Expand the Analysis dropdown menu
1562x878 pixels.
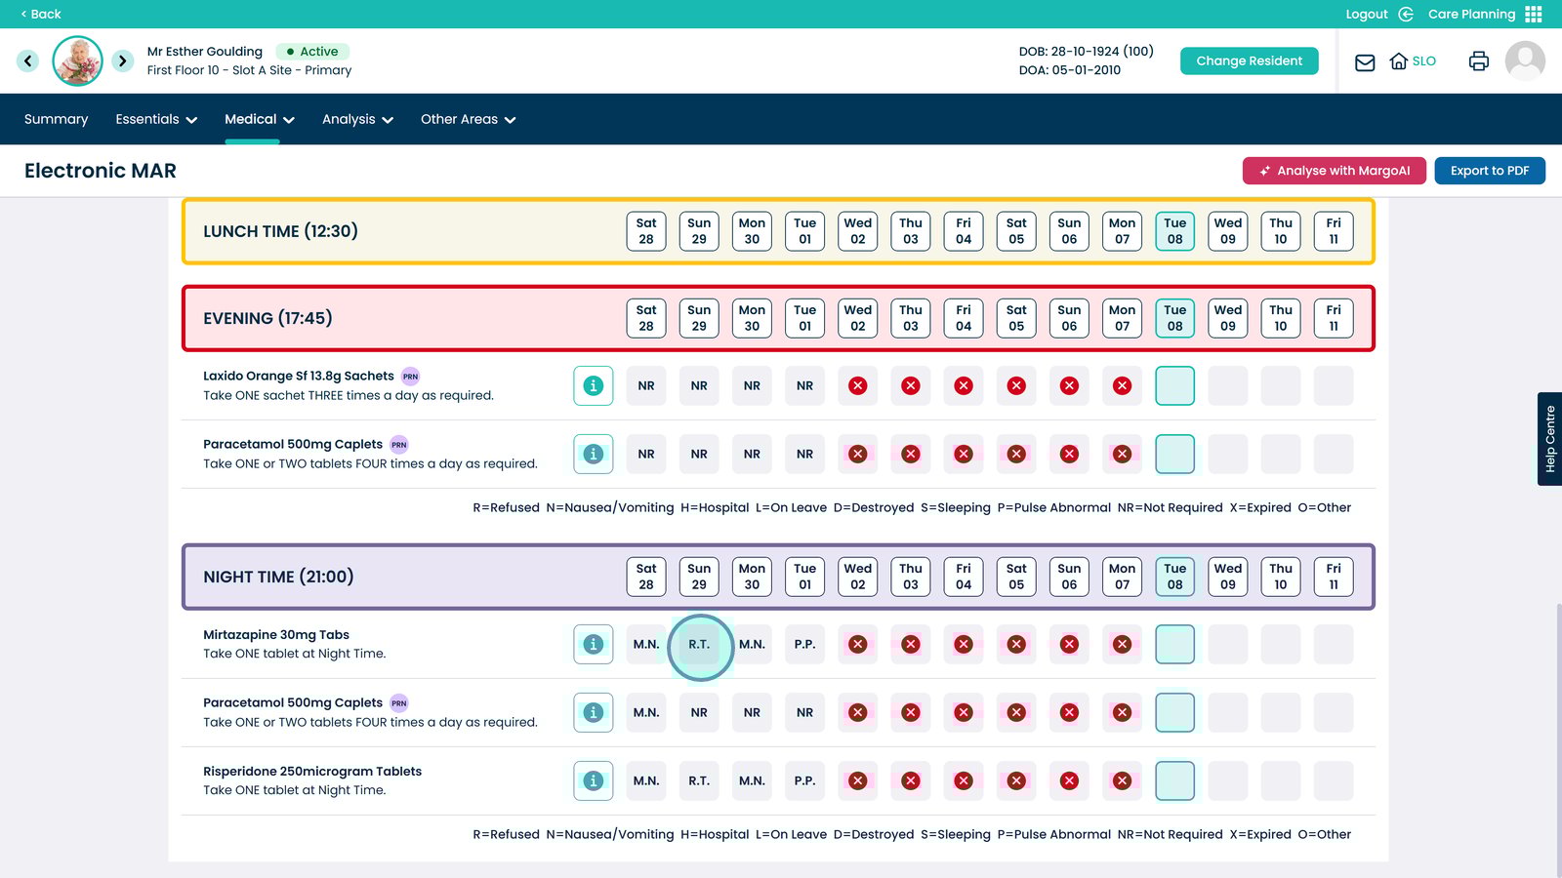[357, 119]
